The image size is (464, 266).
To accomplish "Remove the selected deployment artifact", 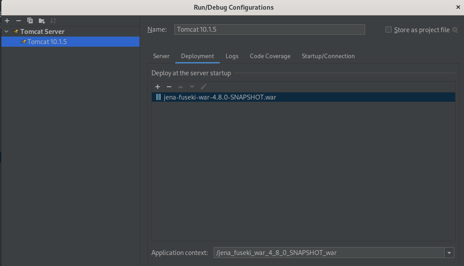I will 169,87.
